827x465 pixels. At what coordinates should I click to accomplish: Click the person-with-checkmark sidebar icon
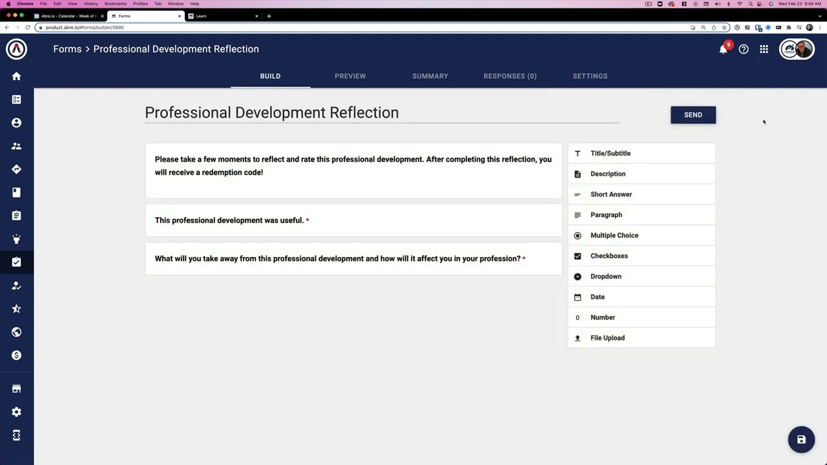click(17, 285)
